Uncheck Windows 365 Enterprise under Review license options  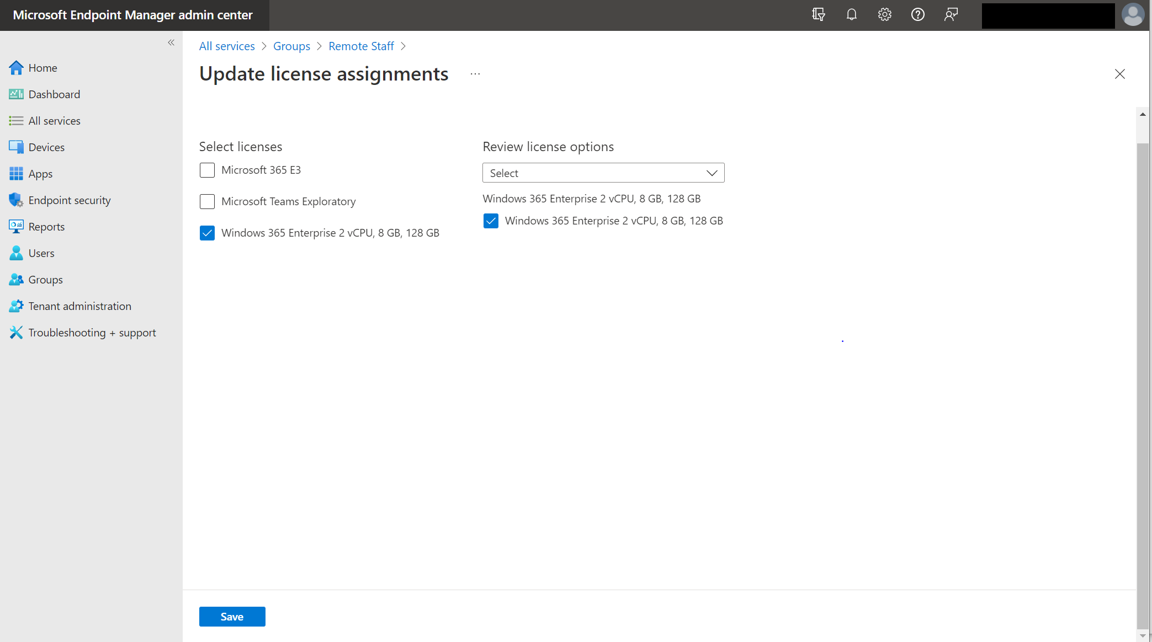pyautogui.click(x=491, y=221)
